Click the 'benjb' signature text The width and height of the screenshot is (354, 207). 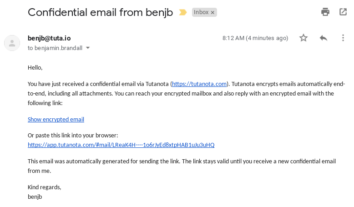[x=35, y=197]
